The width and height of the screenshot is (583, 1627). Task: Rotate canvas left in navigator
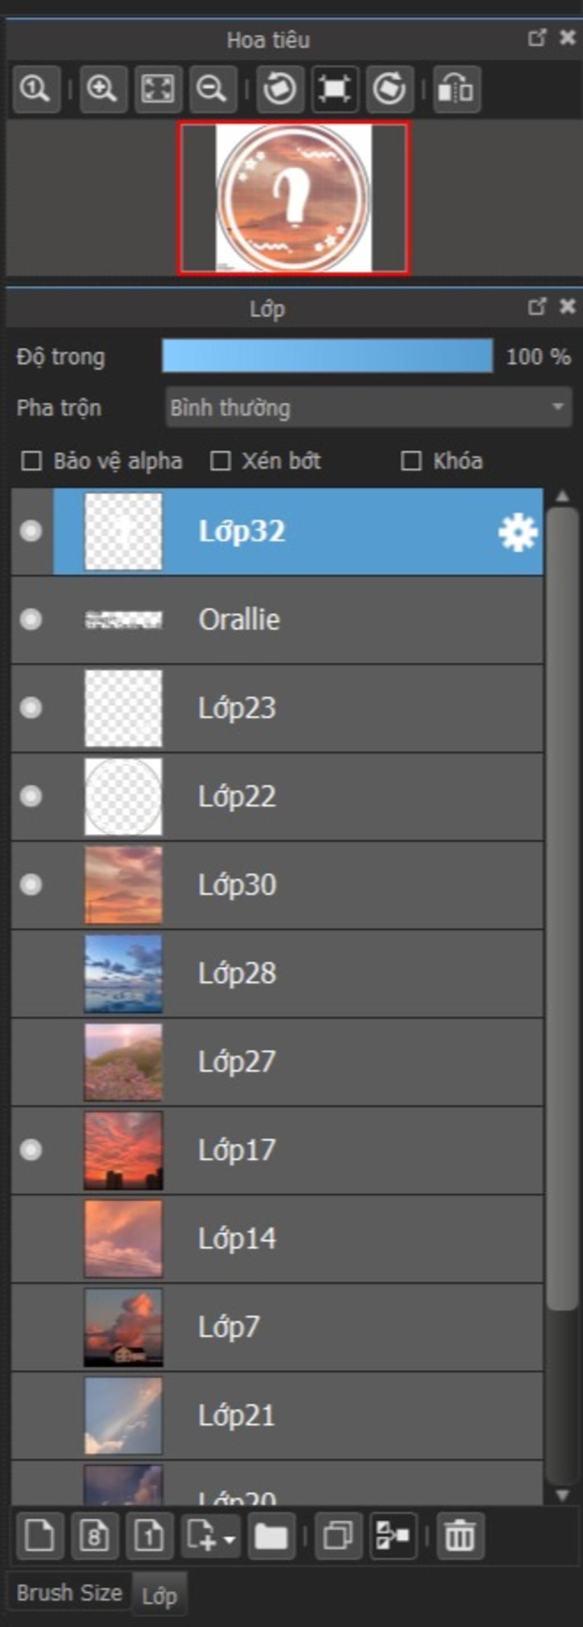(x=280, y=88)
